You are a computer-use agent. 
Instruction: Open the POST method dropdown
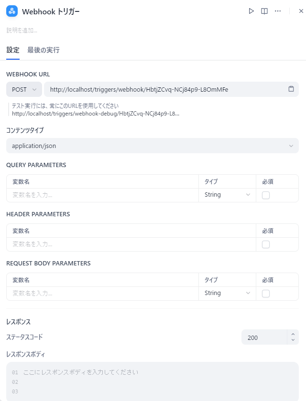(24, 89)
